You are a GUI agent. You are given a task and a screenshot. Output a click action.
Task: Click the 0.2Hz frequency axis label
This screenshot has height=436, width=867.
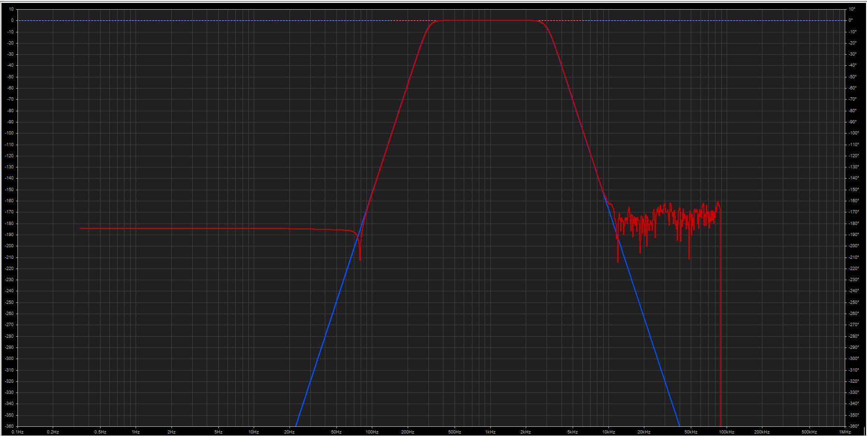coord(53,432)
